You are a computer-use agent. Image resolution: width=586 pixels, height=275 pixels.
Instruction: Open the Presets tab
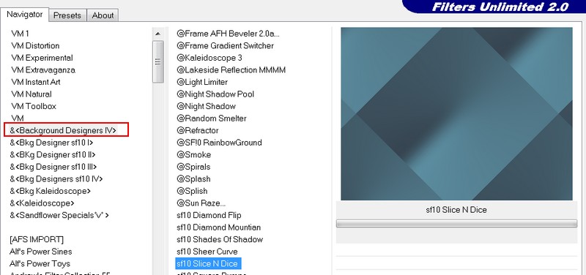click(67, 15)
